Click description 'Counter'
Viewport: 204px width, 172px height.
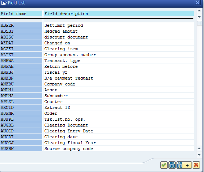(53, 102)
